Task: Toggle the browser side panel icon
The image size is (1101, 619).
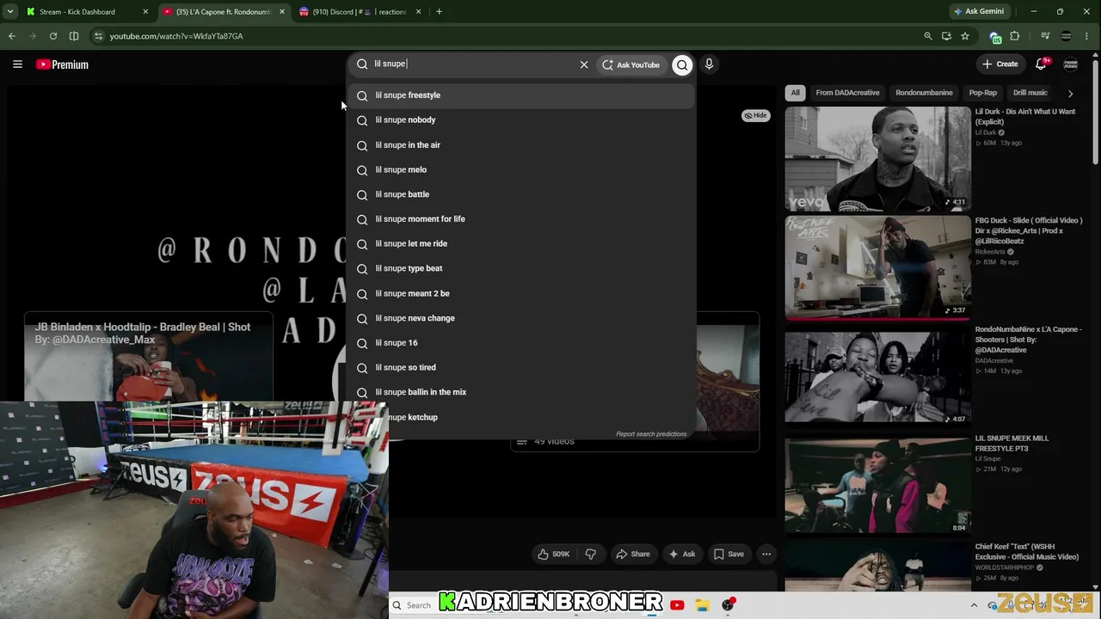Action: coord(74,36)
